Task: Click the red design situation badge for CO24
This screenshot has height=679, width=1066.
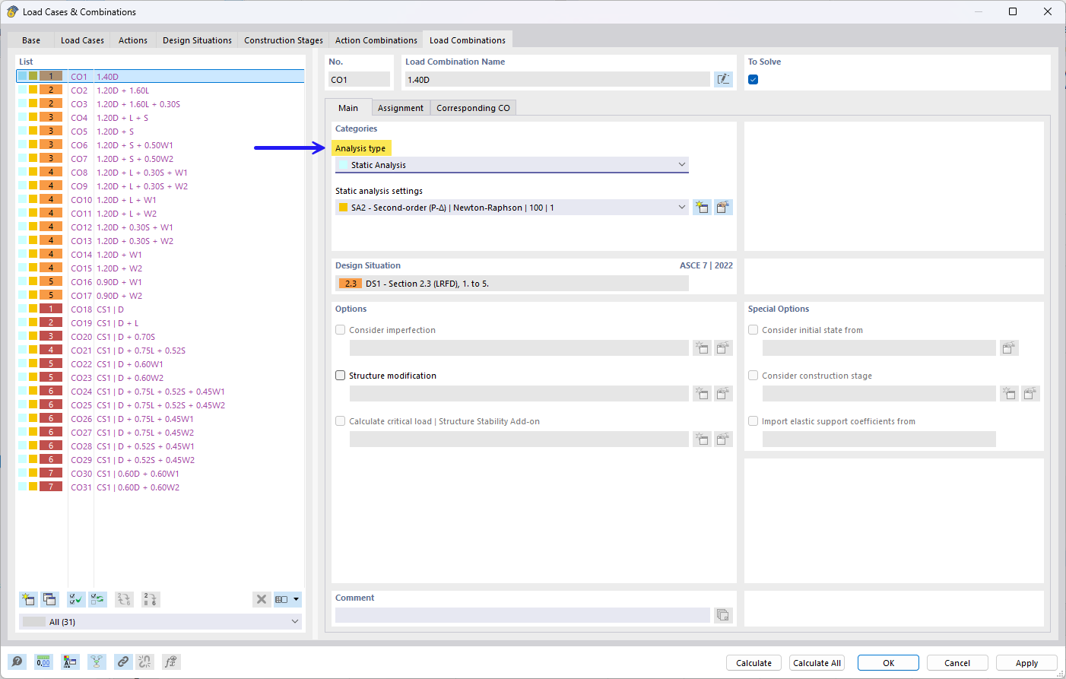Action: point(51,392)
